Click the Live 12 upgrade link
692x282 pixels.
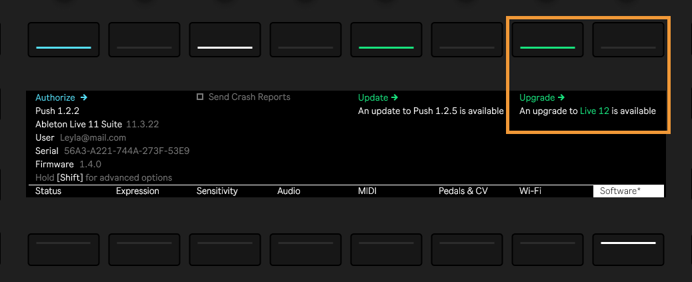click(x=595, y=111)
